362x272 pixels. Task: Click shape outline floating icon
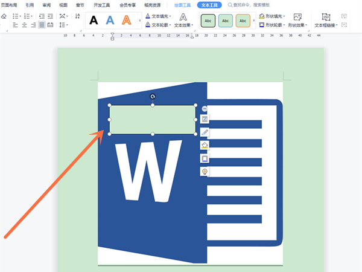[x=205, y=158]
